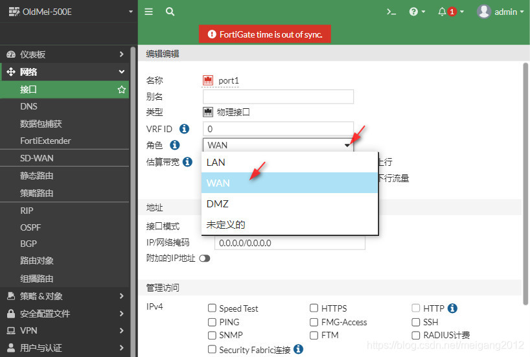Click the info icon beside 估算带宽
530x357 pixels.
tap(188, 162)
